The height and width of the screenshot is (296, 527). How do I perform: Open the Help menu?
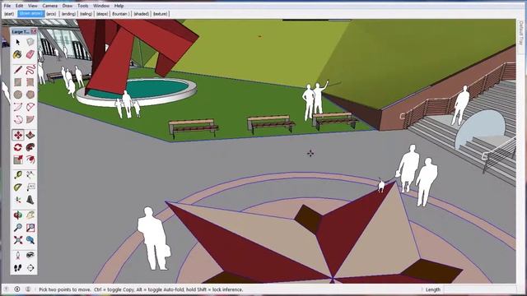(119, 6)
